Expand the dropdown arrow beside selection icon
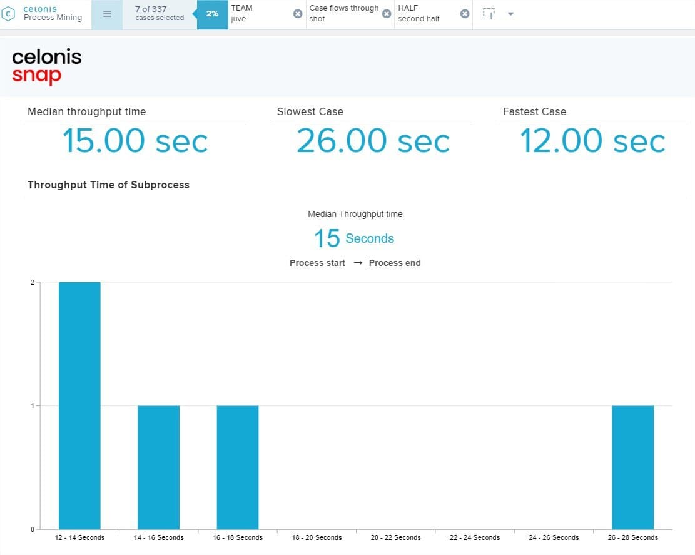This screenshot has width=695, height=555. tap(510, 14)
